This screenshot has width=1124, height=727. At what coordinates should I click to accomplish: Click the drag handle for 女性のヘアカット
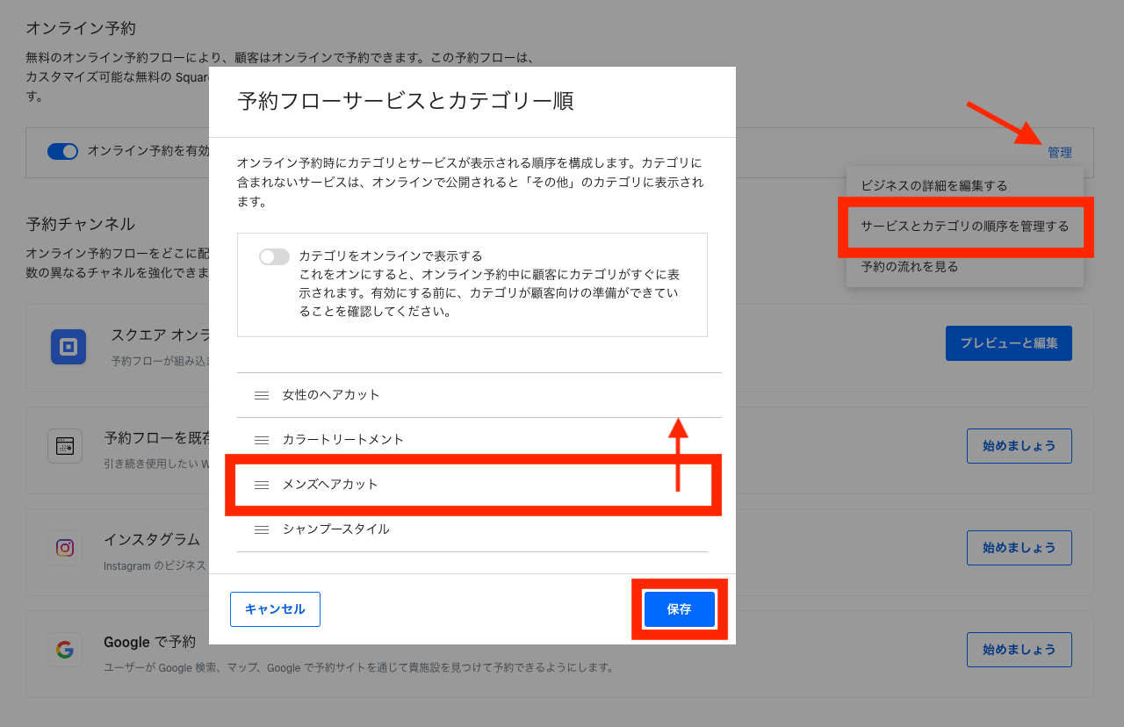coord(261,395)
